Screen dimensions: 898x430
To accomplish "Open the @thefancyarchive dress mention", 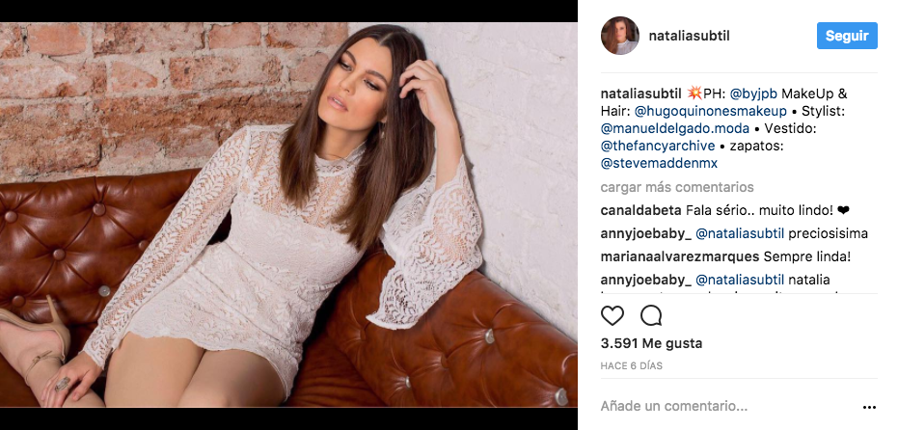I will coord(659,146).
